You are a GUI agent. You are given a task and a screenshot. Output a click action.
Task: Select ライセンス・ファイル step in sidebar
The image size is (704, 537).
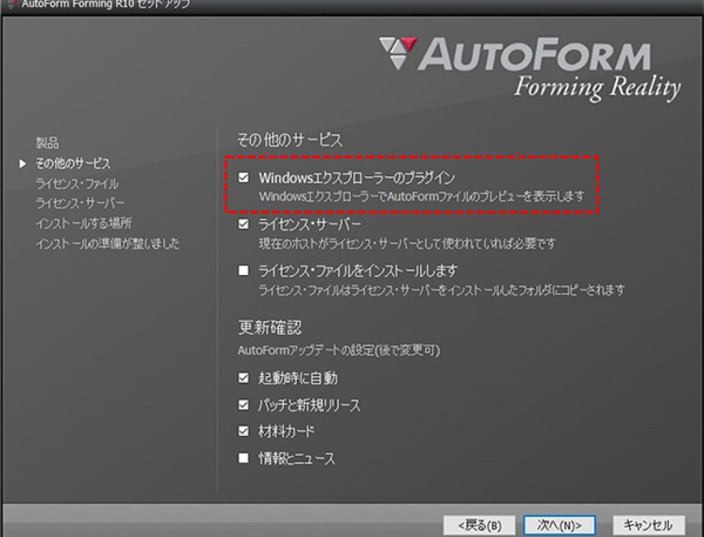(x=77, y=183)
